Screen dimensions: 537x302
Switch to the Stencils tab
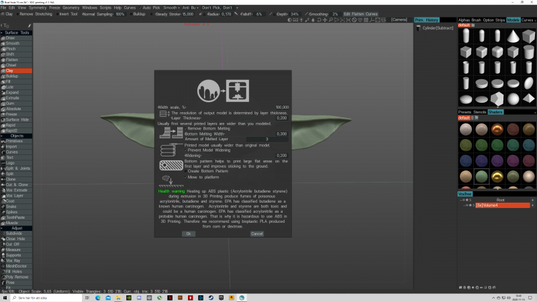(480, 111)
